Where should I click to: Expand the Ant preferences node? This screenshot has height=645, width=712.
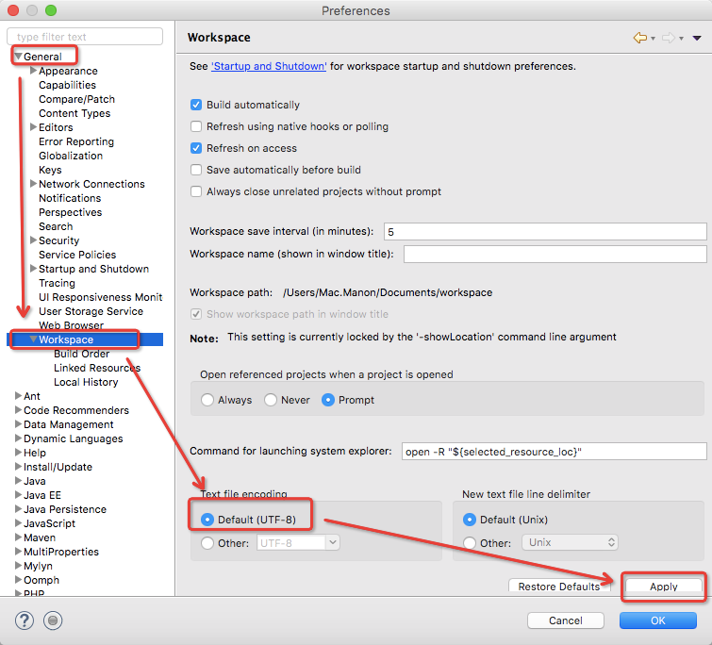coord(18,396)
